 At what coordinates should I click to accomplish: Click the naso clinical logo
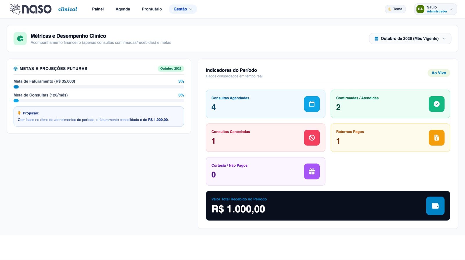tap(44, 9)
